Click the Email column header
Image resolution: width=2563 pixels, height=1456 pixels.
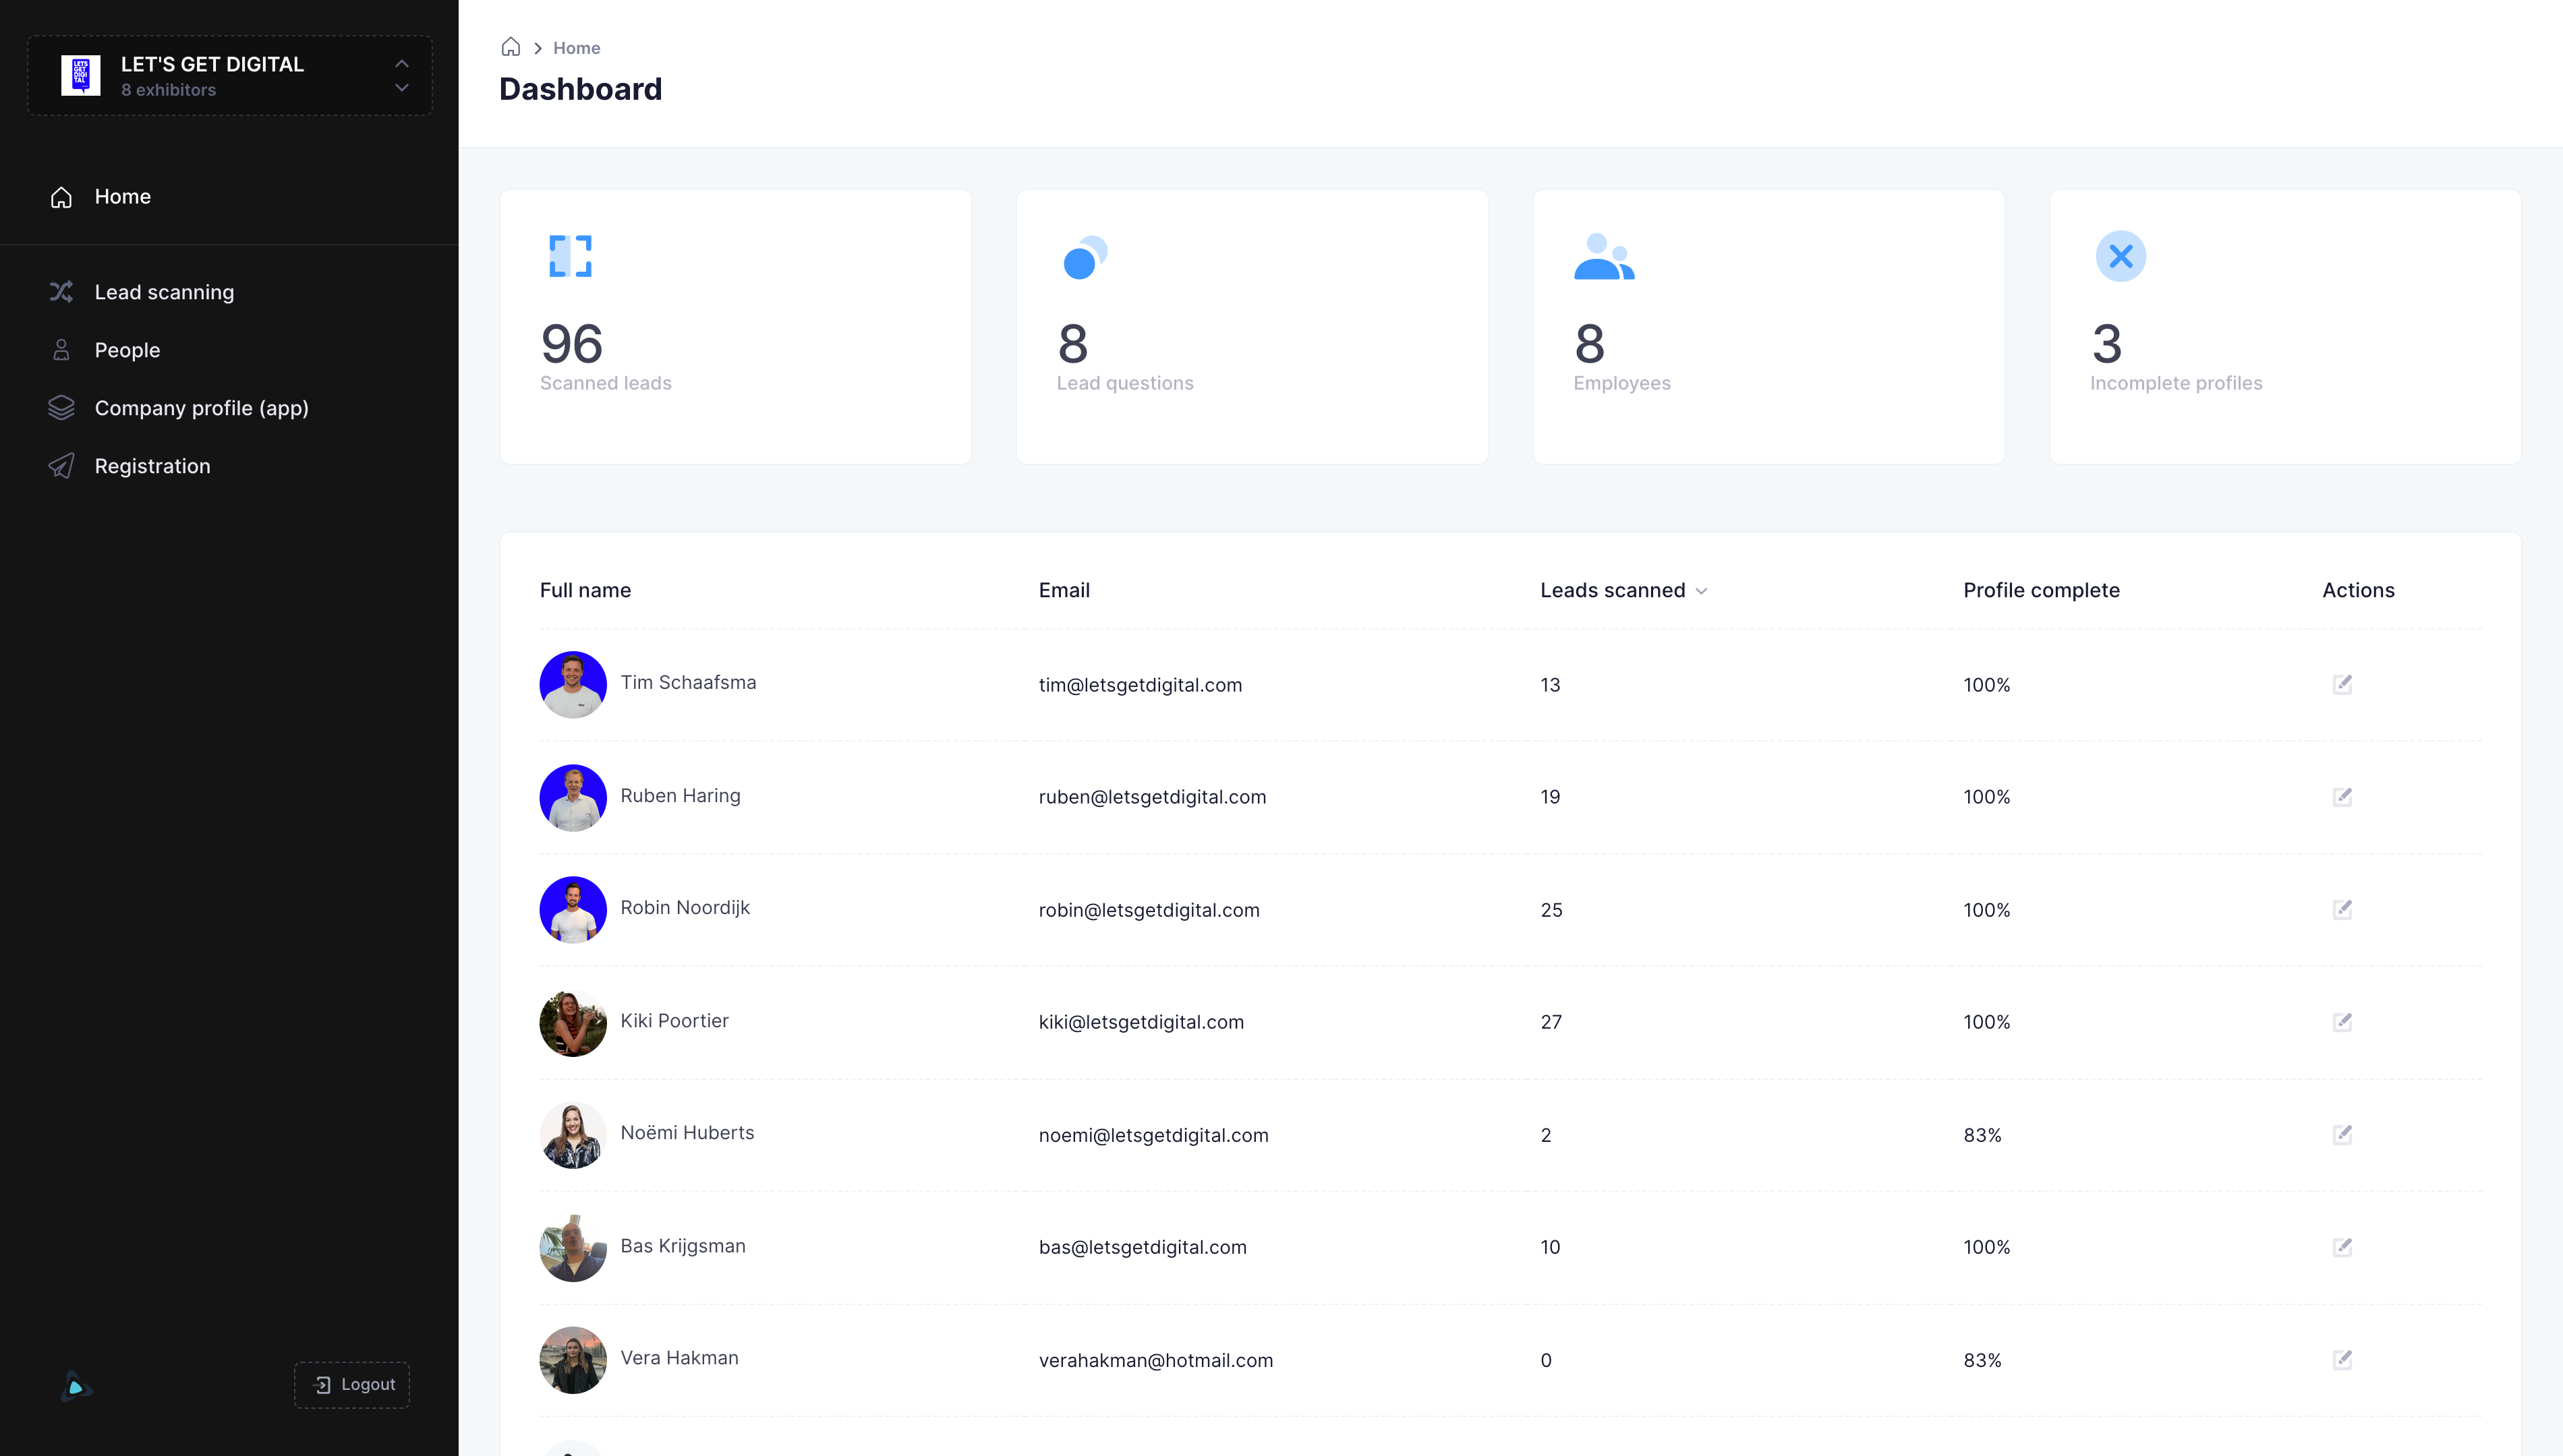[x=1064, y=590]
